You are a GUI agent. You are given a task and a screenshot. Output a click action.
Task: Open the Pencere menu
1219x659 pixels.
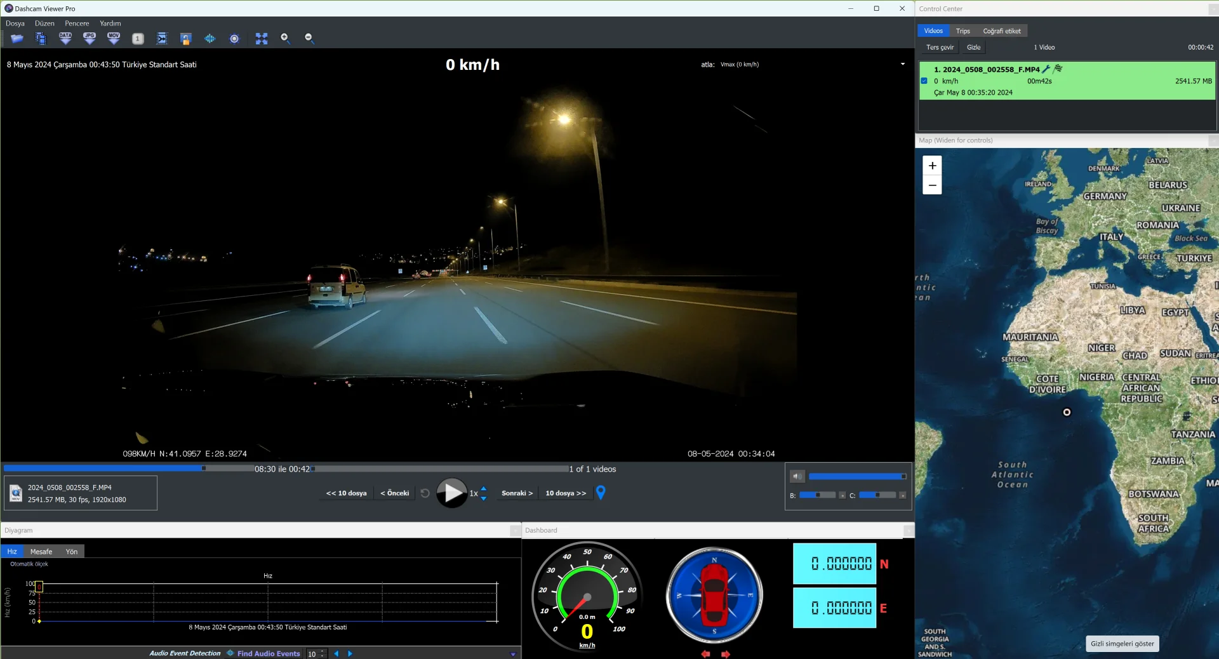coord(77,23)
